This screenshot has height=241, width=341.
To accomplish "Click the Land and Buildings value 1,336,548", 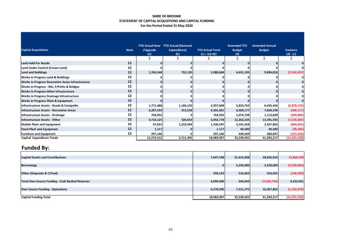I will tap(155, 72).
